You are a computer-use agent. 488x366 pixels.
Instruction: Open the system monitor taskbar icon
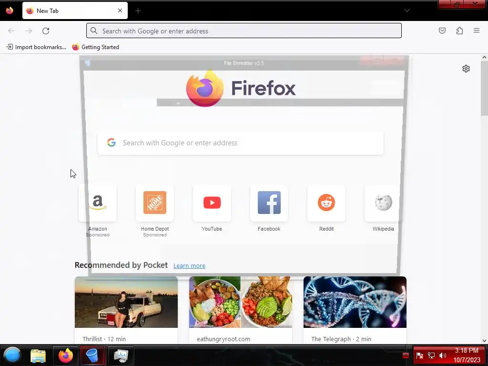coord(121,356)
